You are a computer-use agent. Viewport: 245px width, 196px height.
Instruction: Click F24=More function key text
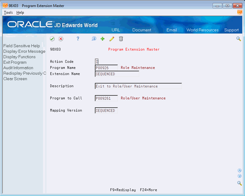(149, 190)
